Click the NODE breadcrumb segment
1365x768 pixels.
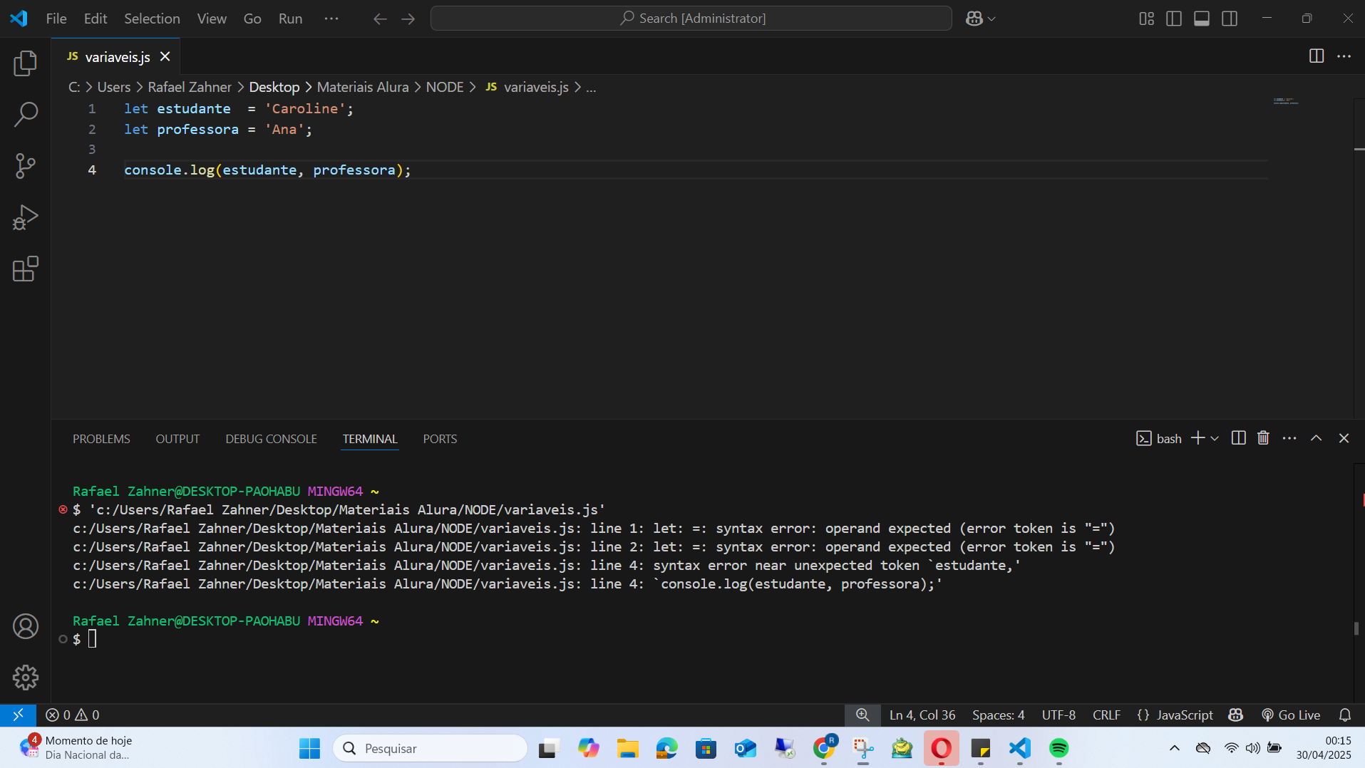(445, 87)
